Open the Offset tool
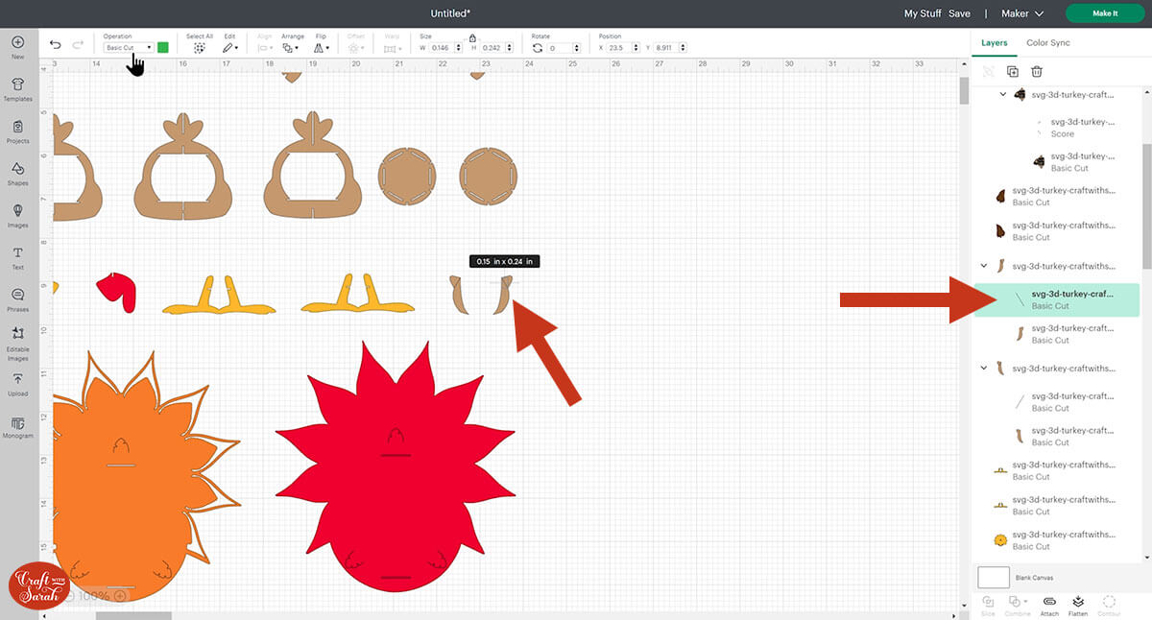This screenshot has height=620, width=1152. pyautogui.click(x=355, y=47)
